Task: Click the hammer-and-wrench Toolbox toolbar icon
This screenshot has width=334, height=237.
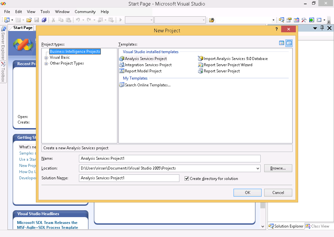Action: tap(304, 20)
